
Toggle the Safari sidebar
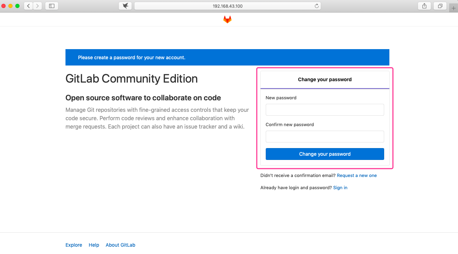click(52, 6)
